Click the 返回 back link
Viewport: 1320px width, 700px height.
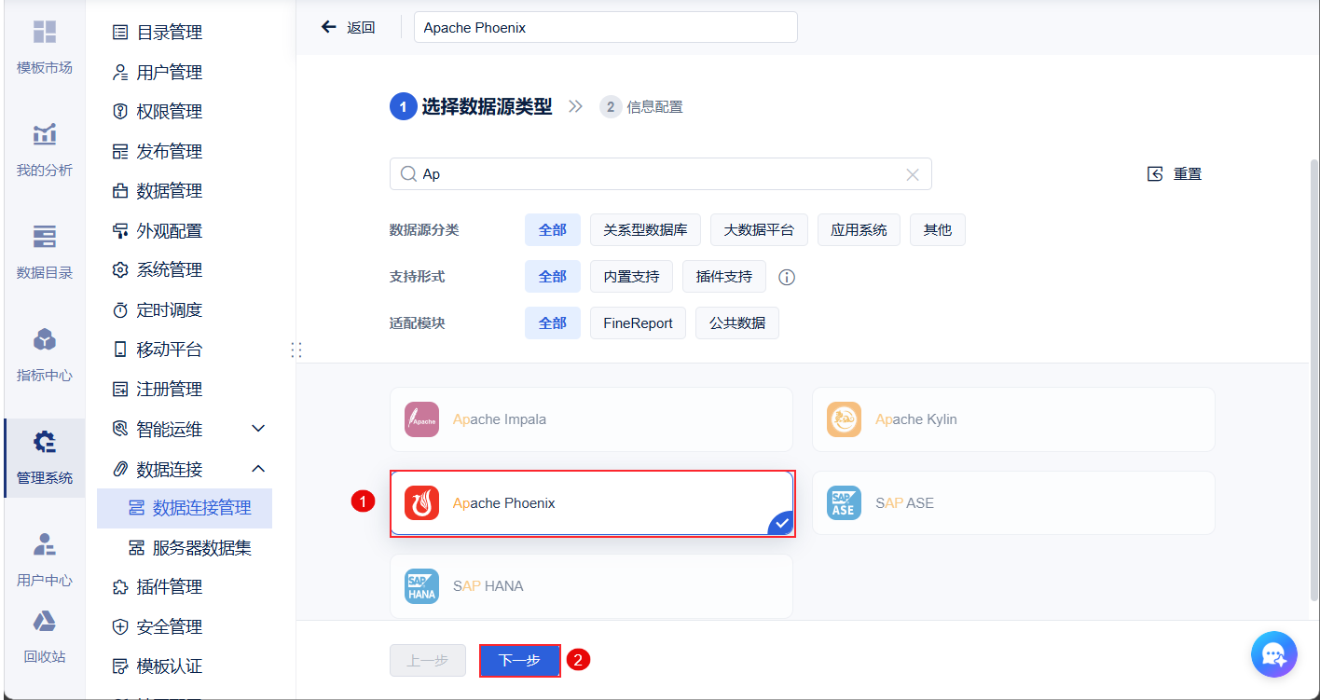[361, 28]
